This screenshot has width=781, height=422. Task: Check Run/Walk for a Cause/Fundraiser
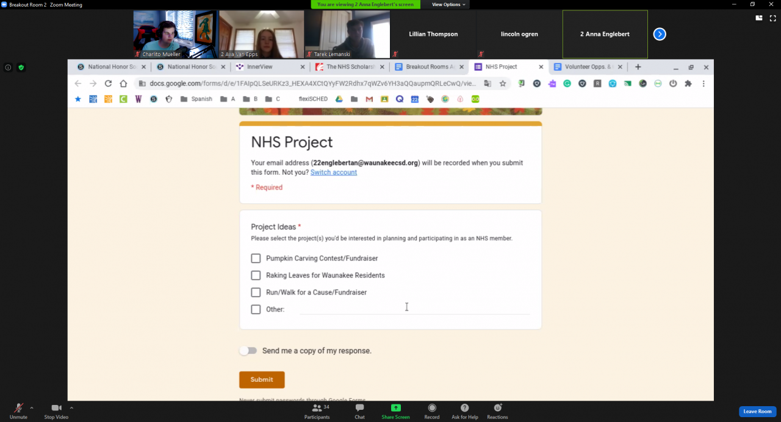(x=256, y=292)
